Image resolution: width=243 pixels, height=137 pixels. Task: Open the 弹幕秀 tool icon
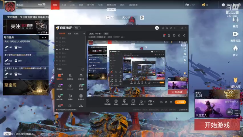[x=70, y=97]
